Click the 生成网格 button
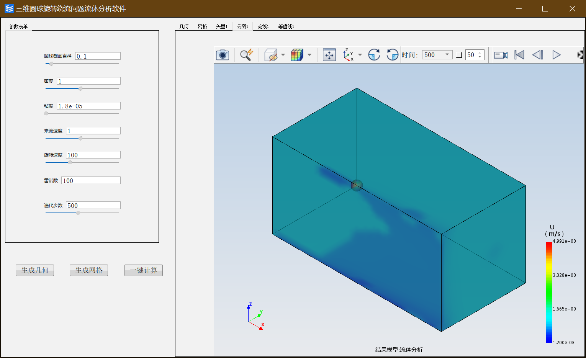 coord(89,270)
